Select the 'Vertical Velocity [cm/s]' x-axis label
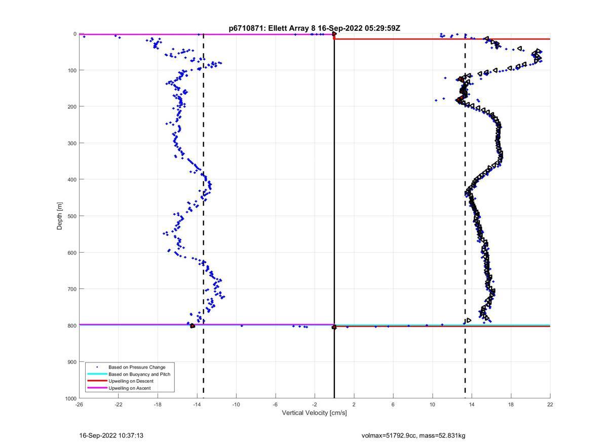This screenshot has height=448, width=608. pos(315,413)
